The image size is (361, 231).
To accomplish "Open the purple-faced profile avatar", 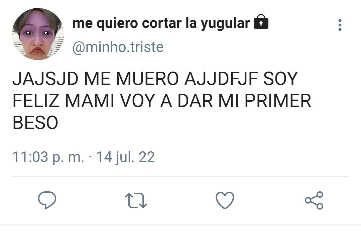I will click(x=38, y=34).
